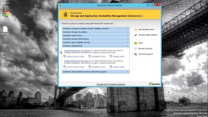Viewport: 208px width, 117px height.
Task: Click the SORT text link
Action: 141,43
